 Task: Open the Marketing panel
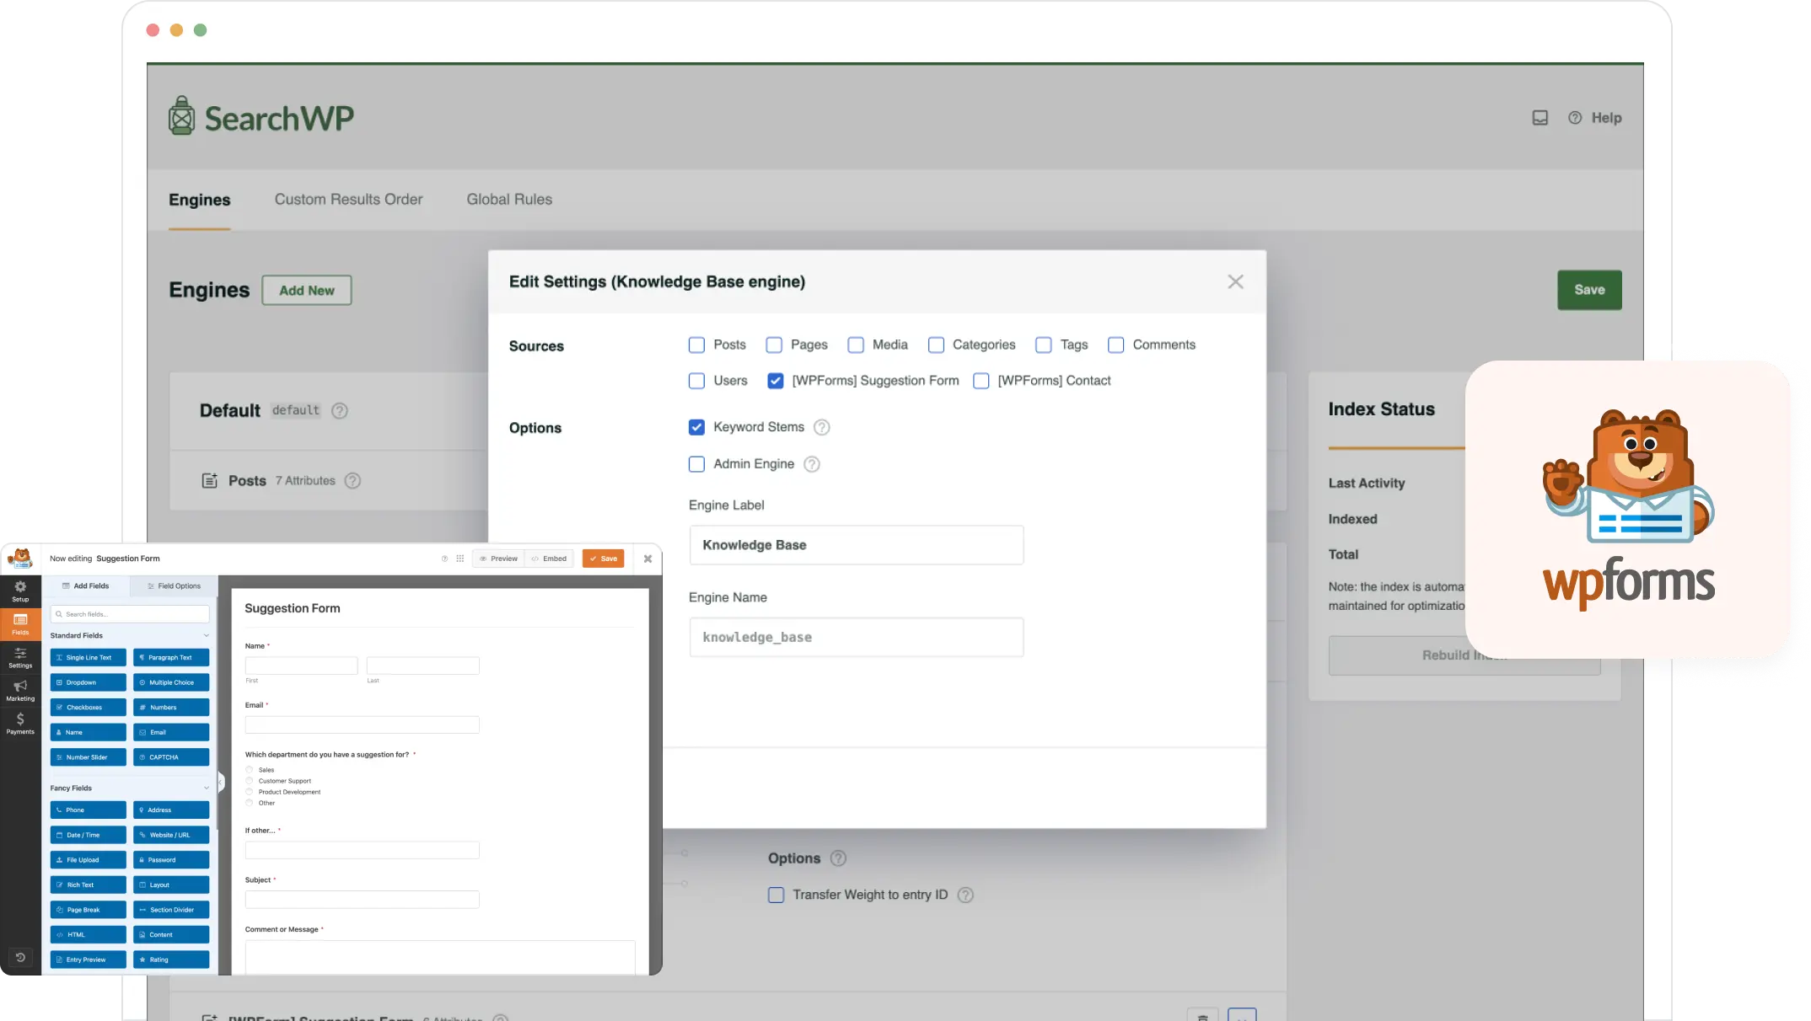coord(20,690)
